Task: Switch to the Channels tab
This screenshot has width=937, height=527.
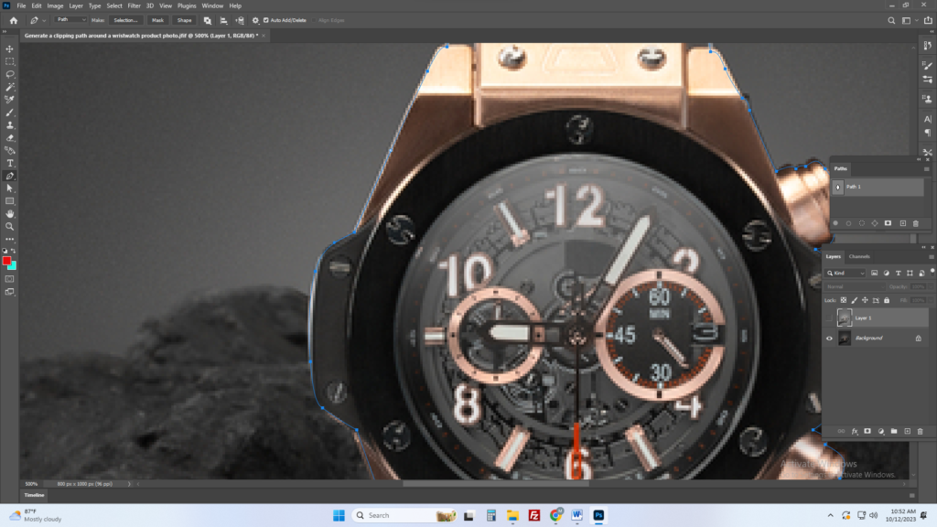Action: 859,256
